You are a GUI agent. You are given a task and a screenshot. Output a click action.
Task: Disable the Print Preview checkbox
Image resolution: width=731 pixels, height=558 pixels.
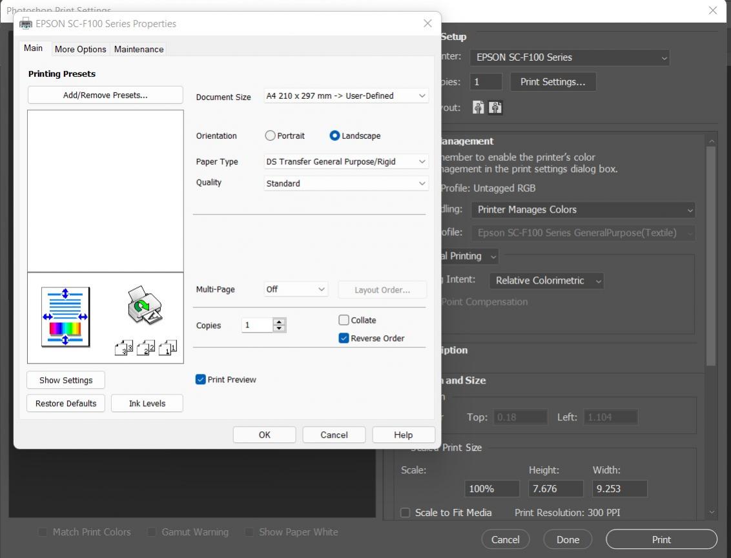200,380
